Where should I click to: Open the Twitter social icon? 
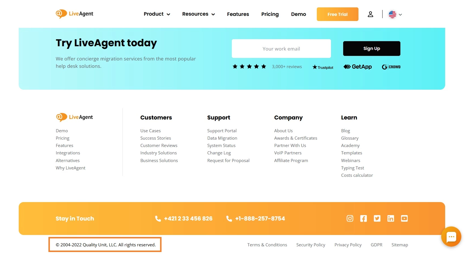point(377,218)
